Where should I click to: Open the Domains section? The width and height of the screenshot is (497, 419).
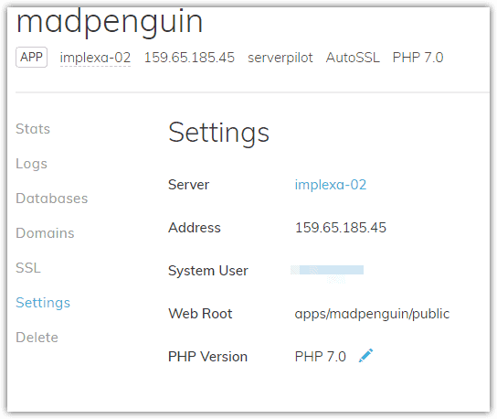click(45, 233)
